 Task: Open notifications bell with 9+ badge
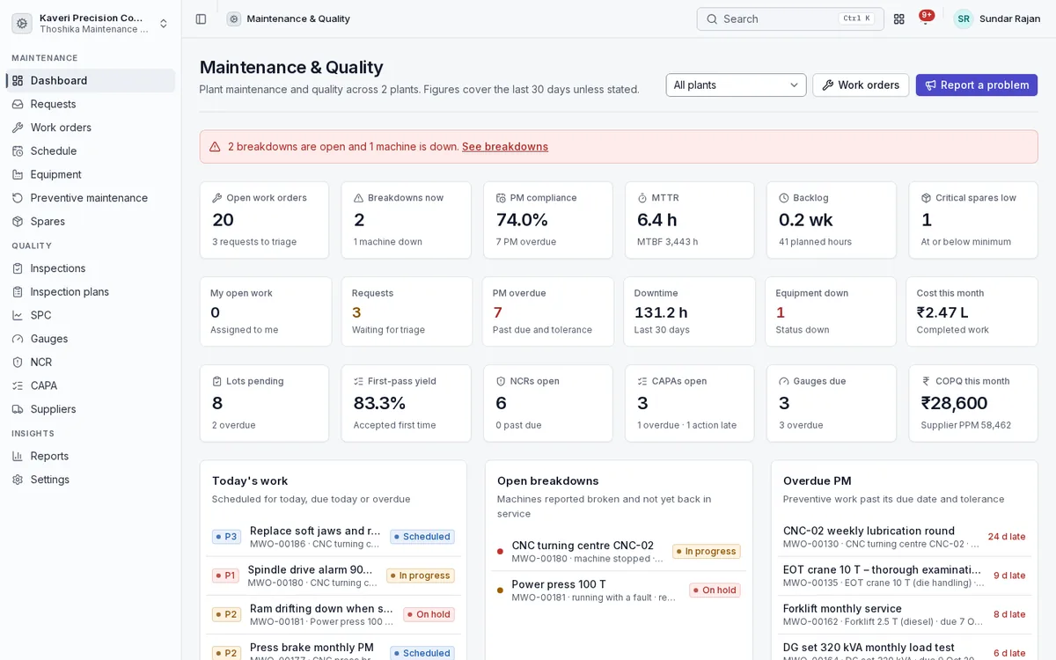coord(926,18)
